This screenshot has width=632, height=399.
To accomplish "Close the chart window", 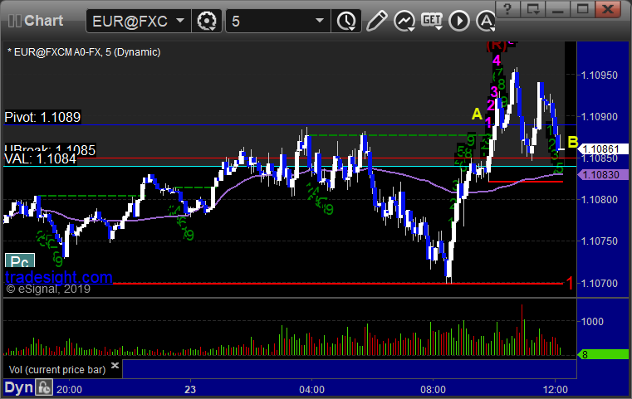I will tap(608, 9).
